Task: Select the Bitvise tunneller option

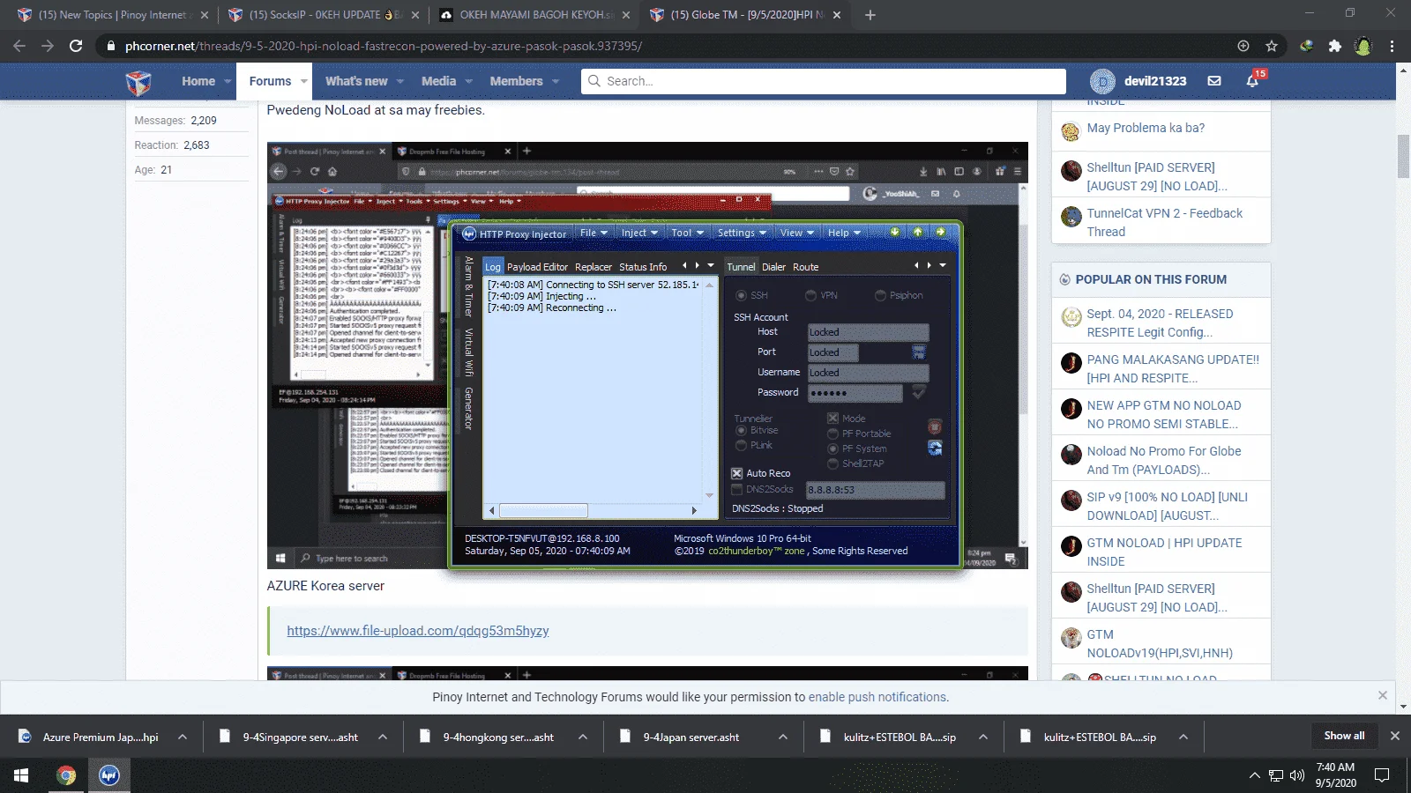Action: (x=742, y=431)
